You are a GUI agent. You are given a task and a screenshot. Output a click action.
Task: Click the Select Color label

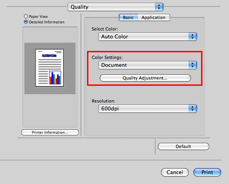pos(105,29)
